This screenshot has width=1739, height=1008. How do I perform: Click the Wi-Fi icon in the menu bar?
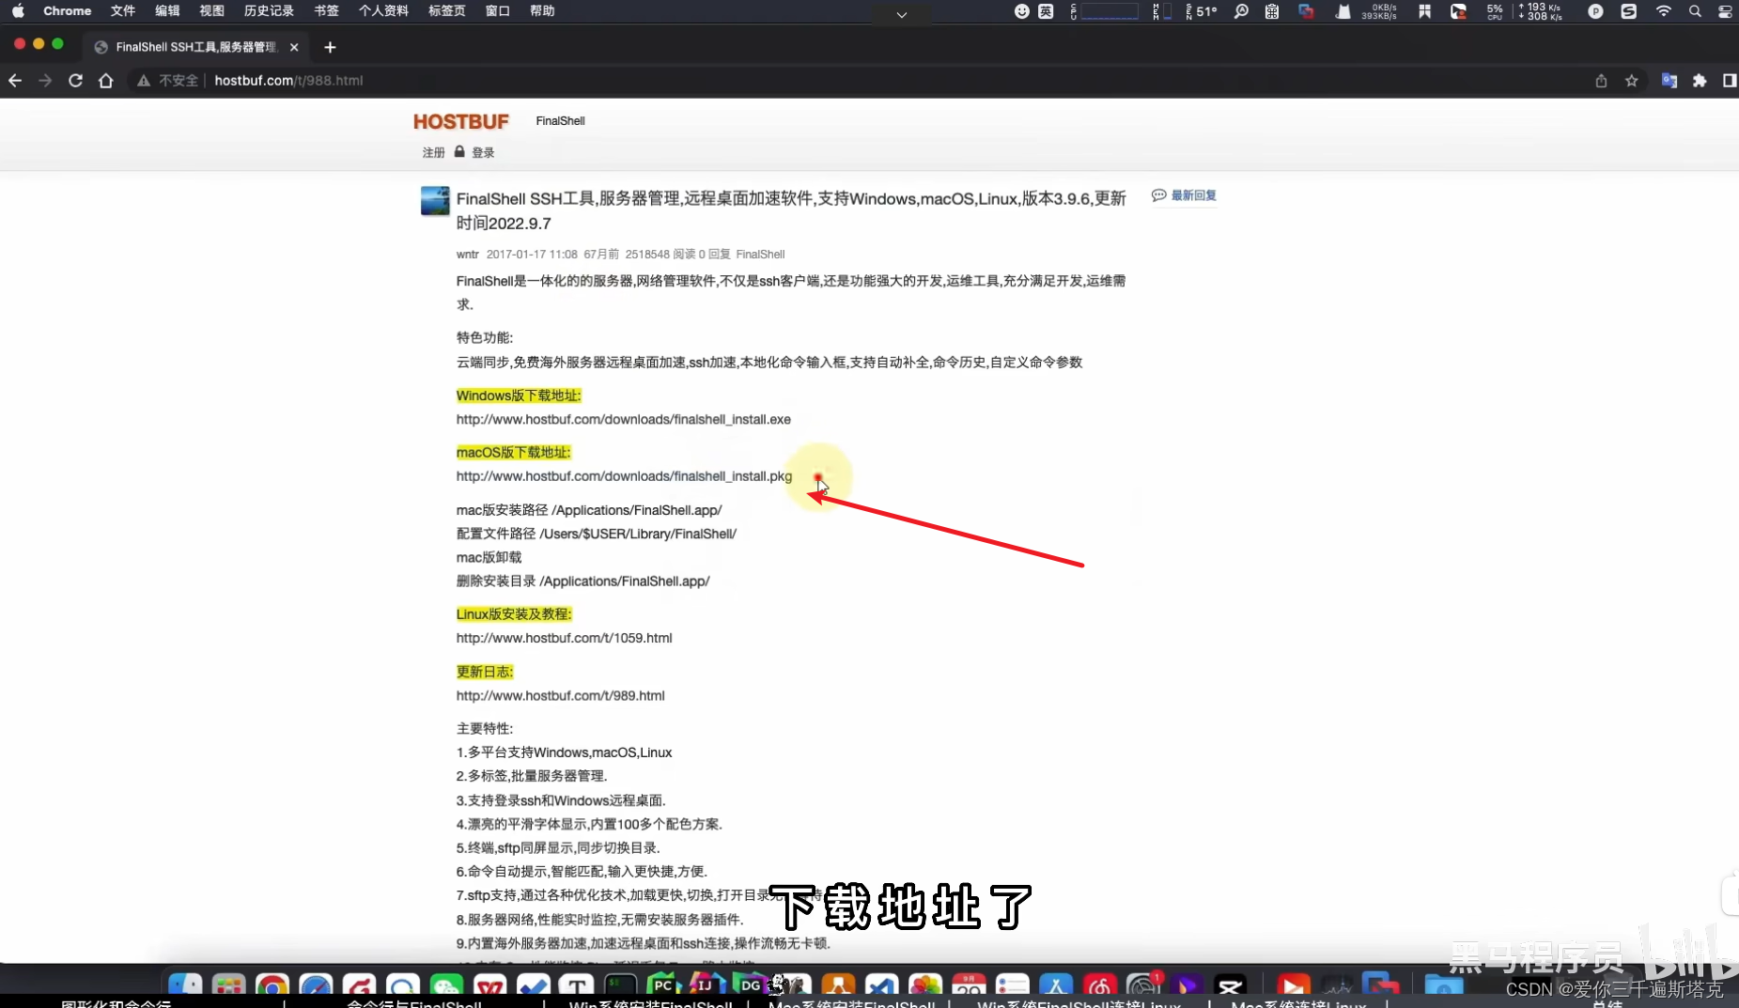click(1663, 12)
